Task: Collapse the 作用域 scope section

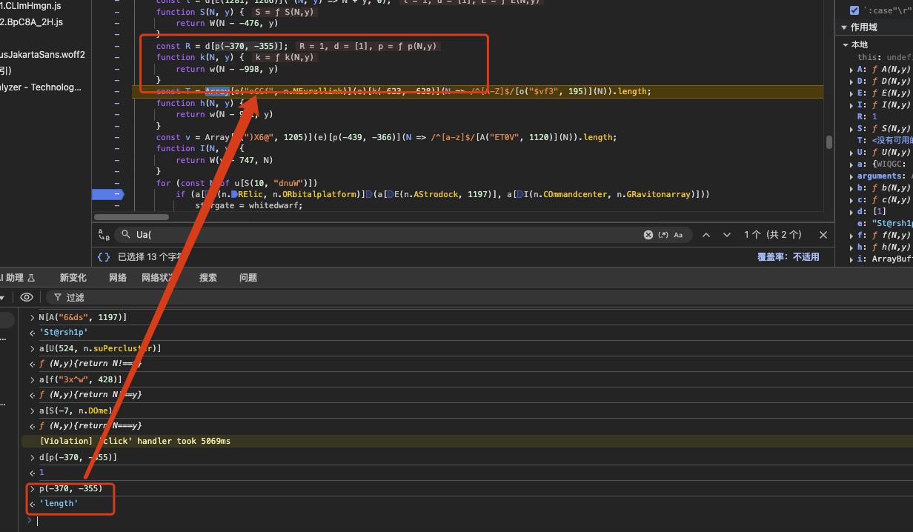Action: (843, 27)
